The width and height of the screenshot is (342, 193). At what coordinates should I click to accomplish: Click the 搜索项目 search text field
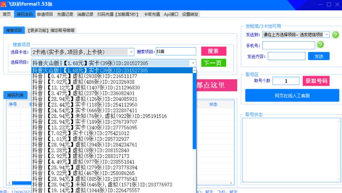(176, 52)
